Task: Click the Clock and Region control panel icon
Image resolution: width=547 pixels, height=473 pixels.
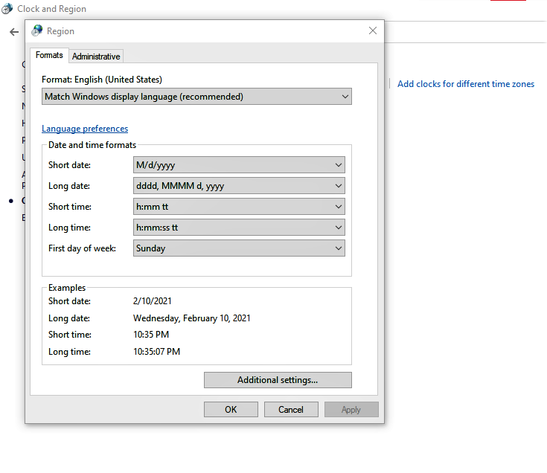Action: pyautogui.click(x=7, y=9)
